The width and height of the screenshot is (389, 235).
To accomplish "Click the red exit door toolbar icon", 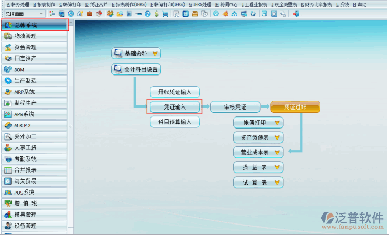I will [x=296, y=14].
